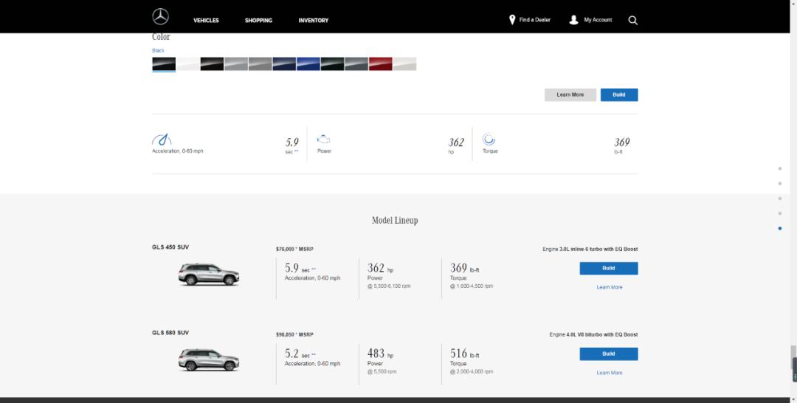The height and width of the screenshot is (403, 797).
Task: Click Build button for GLS 450 SUV
Action: click(x=608, y=269)
